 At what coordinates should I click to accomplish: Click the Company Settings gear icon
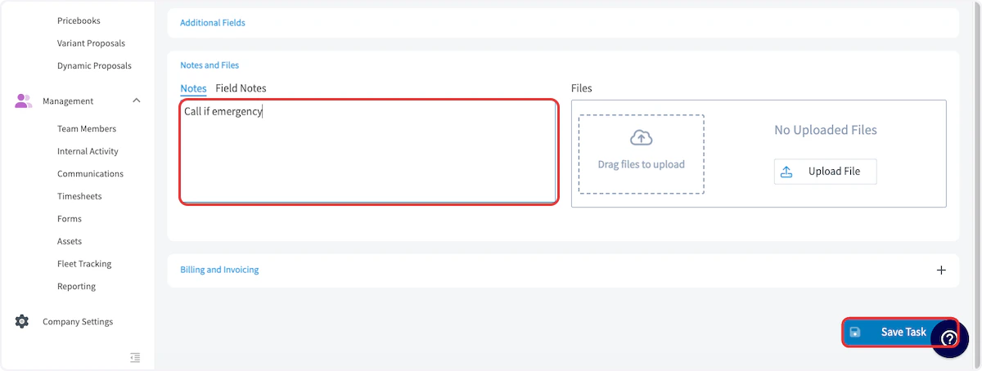tap(22, 321)
